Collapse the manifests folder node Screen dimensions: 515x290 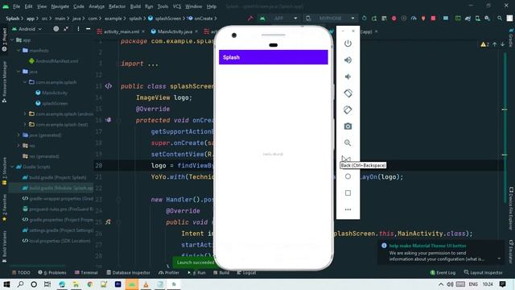19,51
